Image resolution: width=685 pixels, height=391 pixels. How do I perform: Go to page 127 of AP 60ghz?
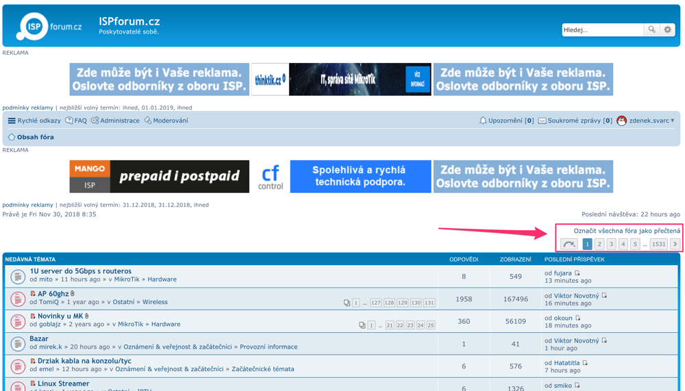pyautogui.click(x=375, y=303)
